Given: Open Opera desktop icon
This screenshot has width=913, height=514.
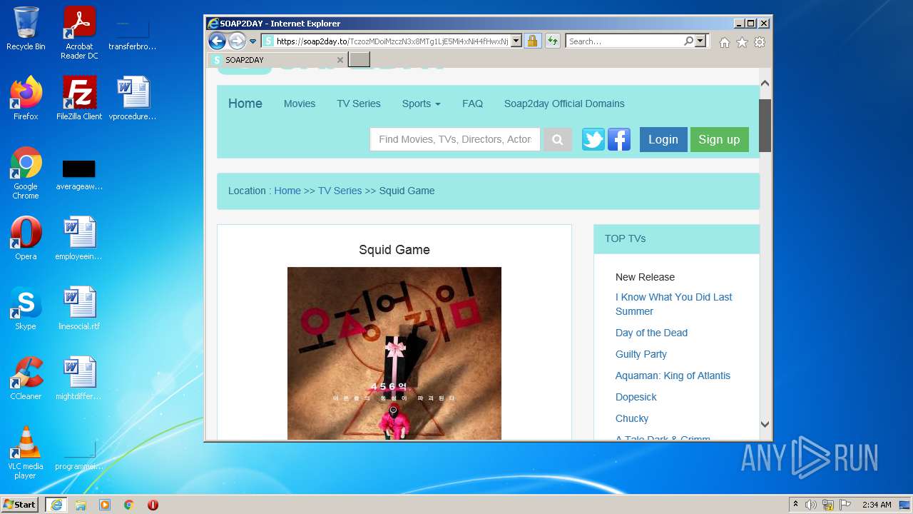Looking at the screenshot, I should coord(26,238).
